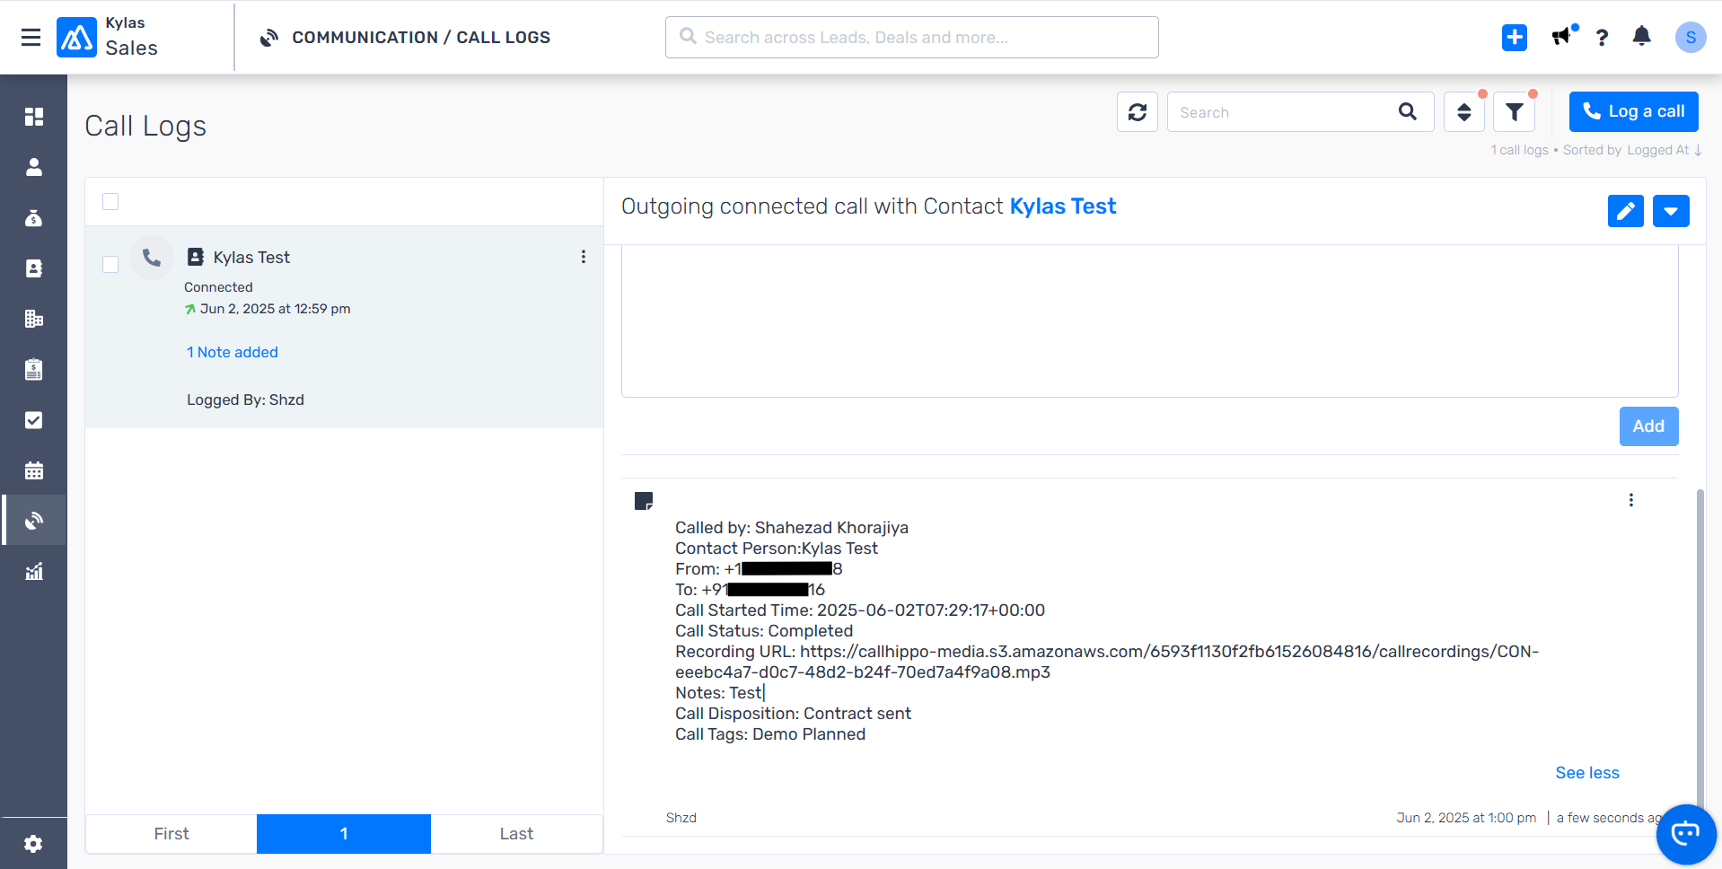Open Contacts in the sidebar
This screenshot has width=1722, height=869.
(34, 268)
